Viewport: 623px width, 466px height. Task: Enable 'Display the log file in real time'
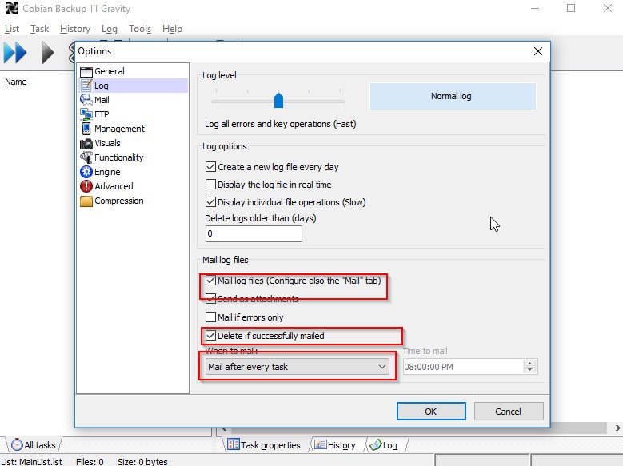point(211,185)
